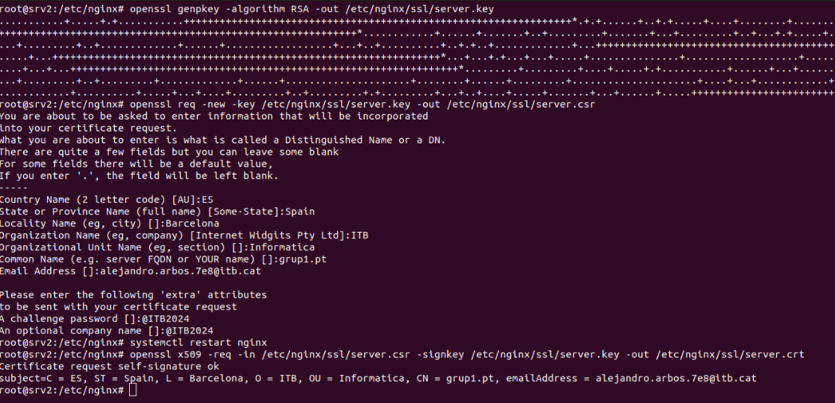Image resolution: width=835 pixels, height=403 pixels.
Task: Click the 'subject=C = ES' output line
Action: [x=378, y=378]
